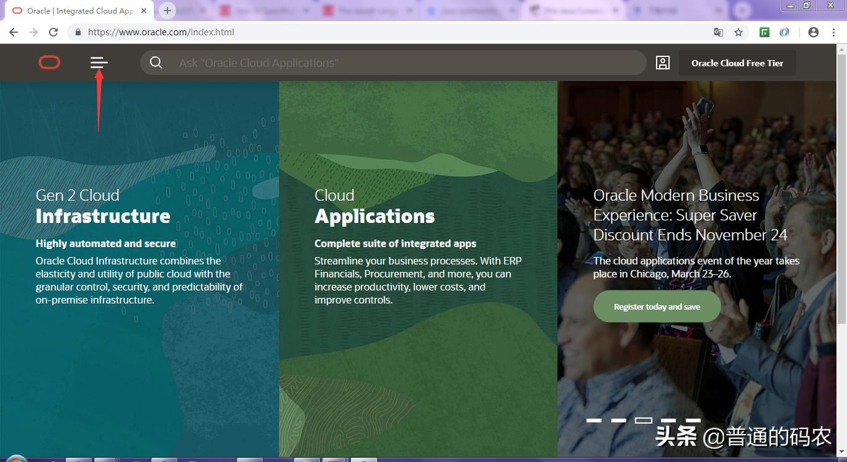Select the fifth carousel slide indicator
Image resolution: width=847 pixels, height=462 pixels.
pyautogui.click(x=693, y=421)
